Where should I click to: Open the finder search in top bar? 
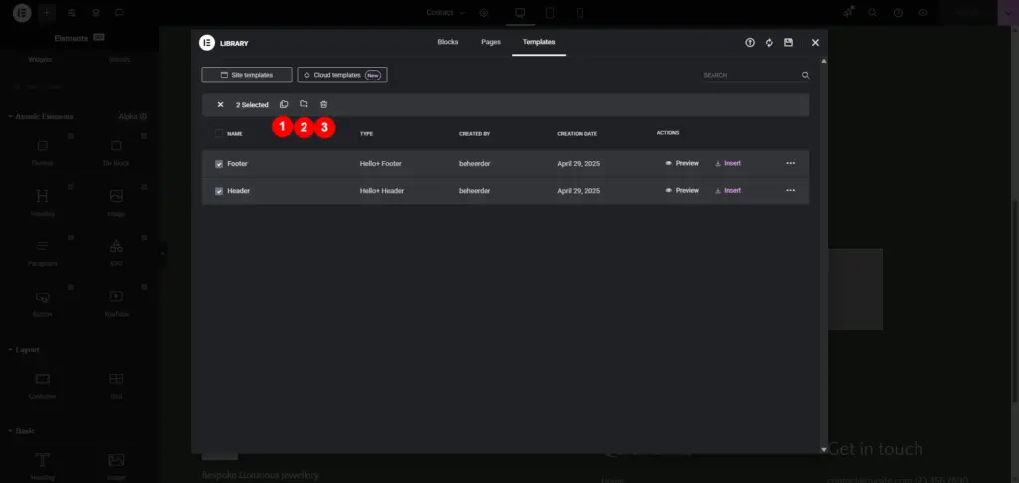[872, 12]
